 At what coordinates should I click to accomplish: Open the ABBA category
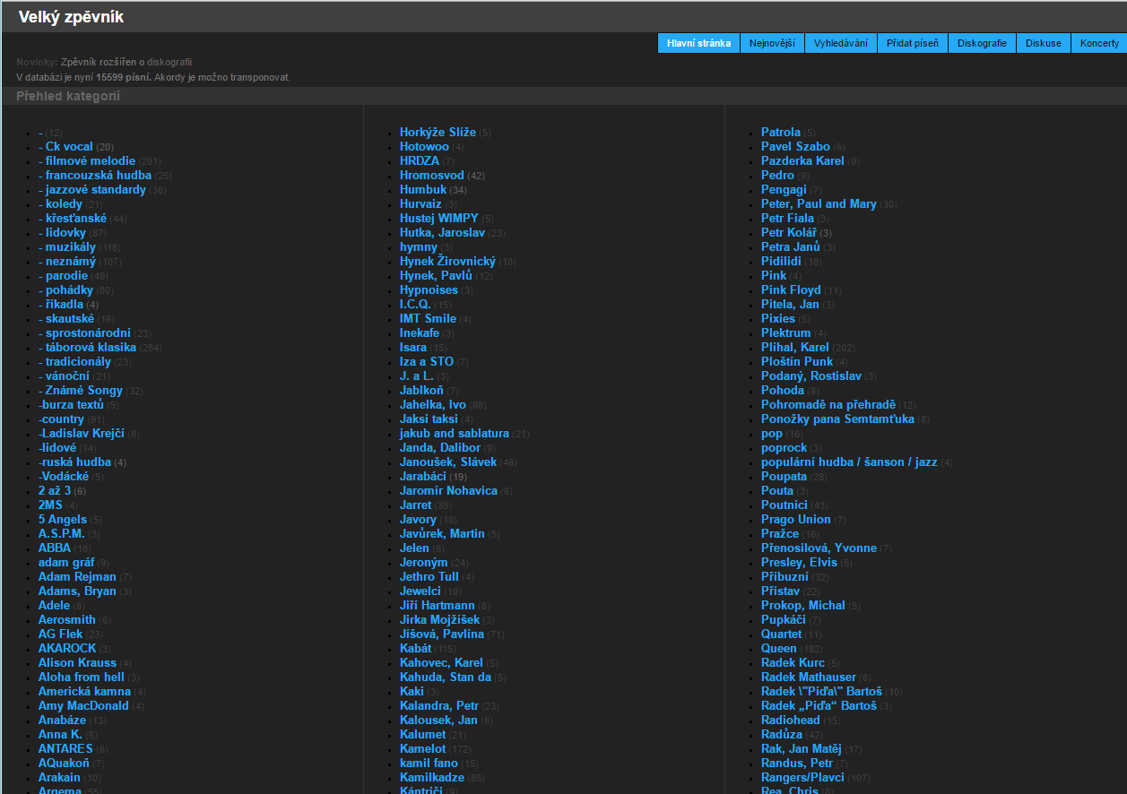pyautogui.click(x=55, y=548)
